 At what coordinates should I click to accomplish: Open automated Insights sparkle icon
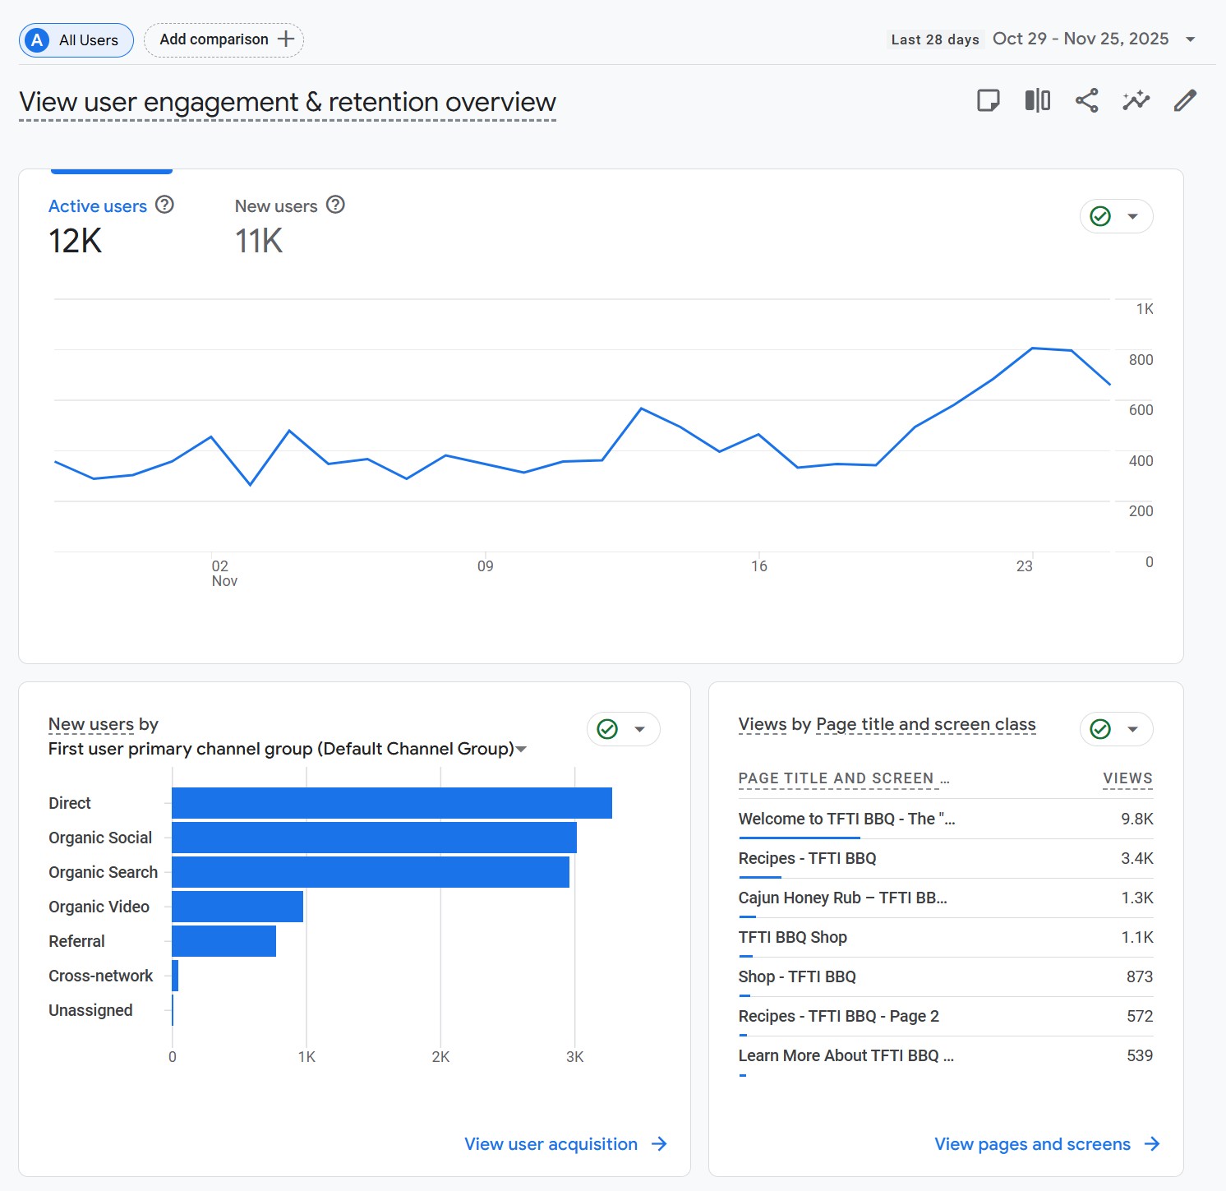point(1135,100)
